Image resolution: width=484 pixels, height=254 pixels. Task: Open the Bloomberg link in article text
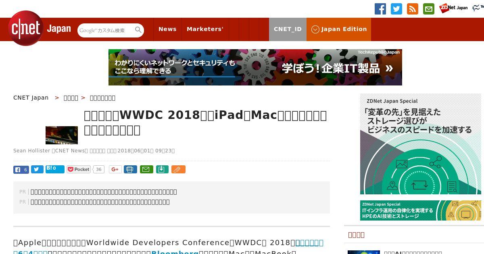[175, 253]
